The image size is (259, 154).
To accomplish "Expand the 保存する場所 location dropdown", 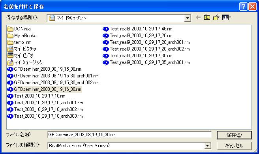I will click(188, 18).
